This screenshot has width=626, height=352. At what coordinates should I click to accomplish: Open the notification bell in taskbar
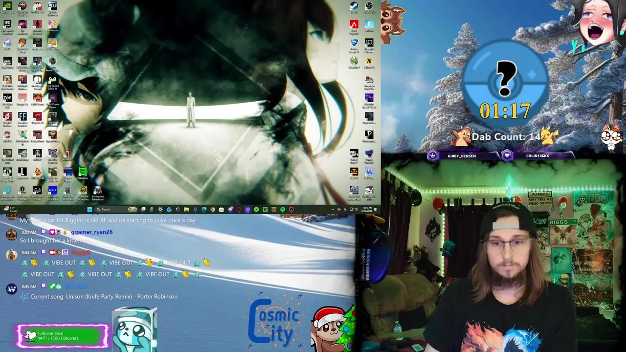click(x=376, y=209)
